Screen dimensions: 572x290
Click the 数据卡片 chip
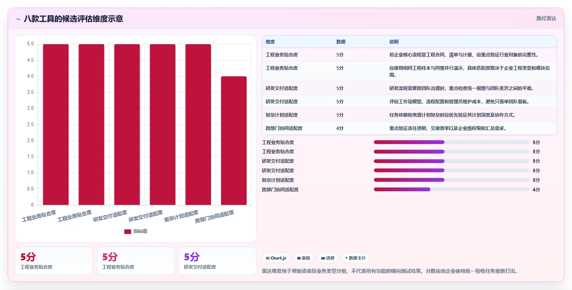[355, 258]
